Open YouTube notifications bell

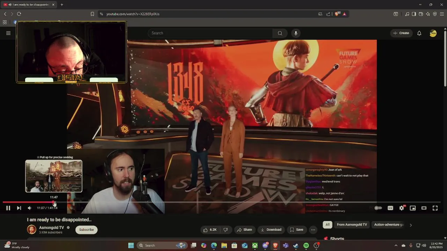[x=419, y=33]
